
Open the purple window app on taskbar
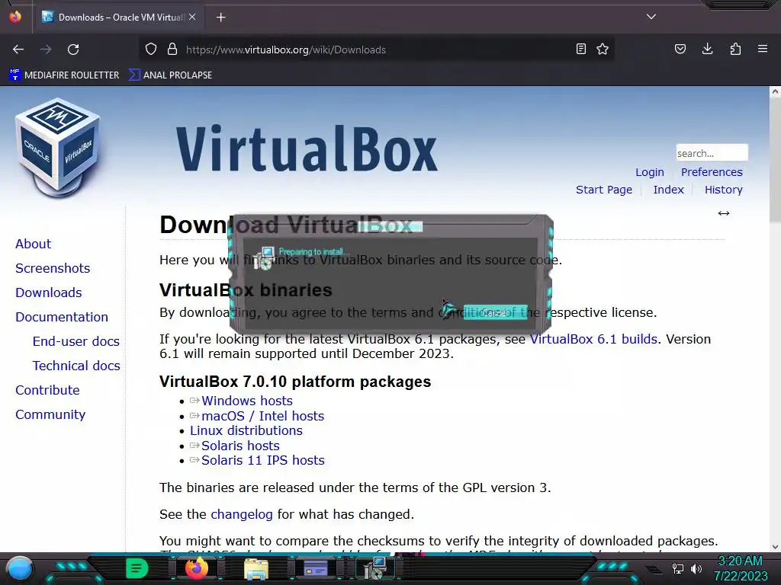(315, 568)
